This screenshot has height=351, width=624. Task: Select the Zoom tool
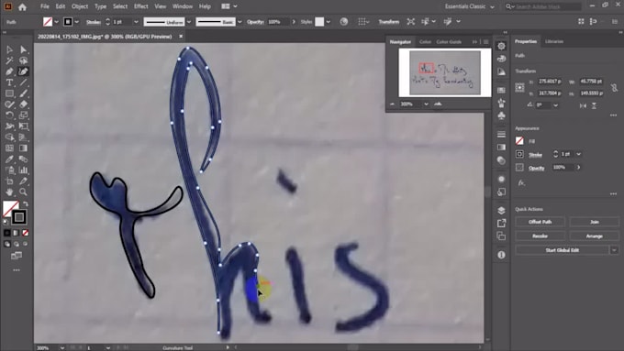24,192
